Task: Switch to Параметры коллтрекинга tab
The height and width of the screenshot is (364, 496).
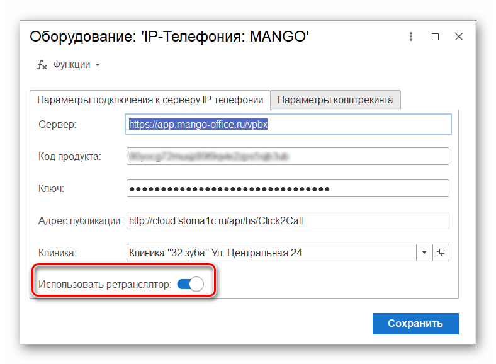Action: (335, 100)
